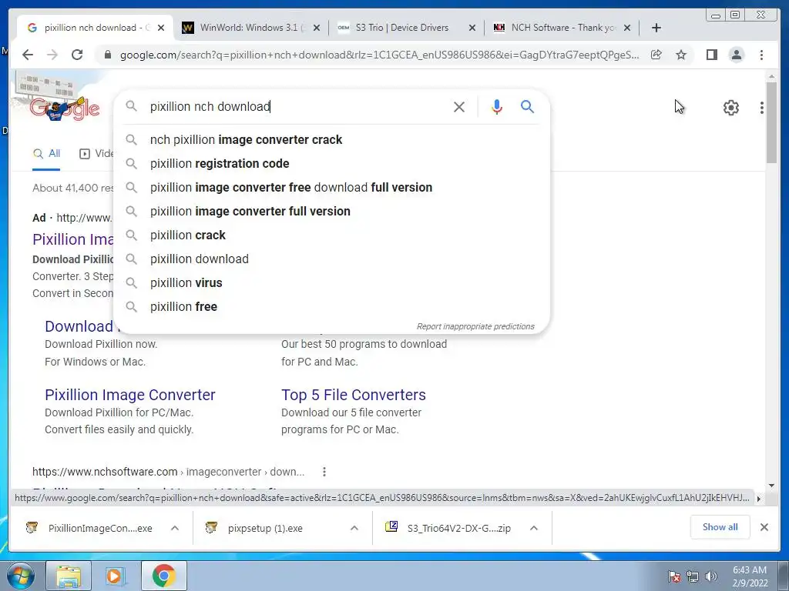Click Report inappropriate predictions link
This screenshot has width=789, height=591.
[x=475, y=326]
